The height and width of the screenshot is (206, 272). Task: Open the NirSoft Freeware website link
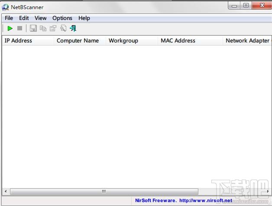(x=184, y=200)
